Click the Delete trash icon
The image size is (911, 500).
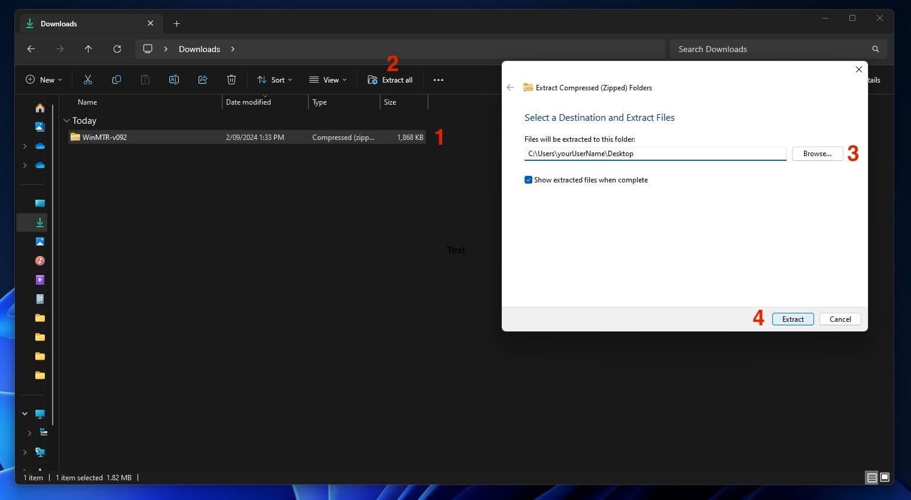(x=231, y=80)
